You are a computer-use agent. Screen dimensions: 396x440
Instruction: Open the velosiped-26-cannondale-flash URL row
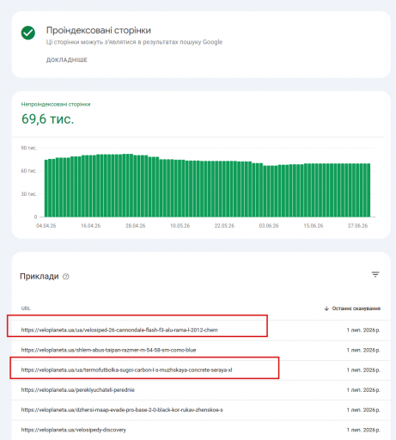click(x=201, y=330)
